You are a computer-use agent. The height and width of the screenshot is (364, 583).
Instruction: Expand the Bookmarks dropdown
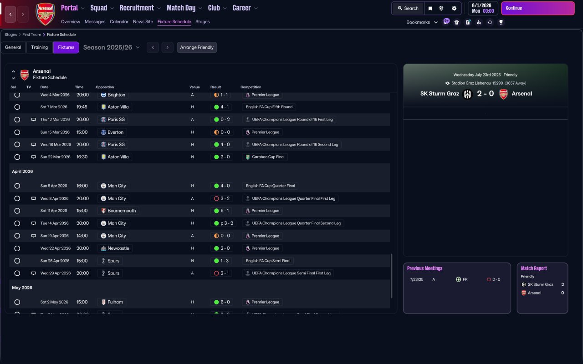point(422,22)
